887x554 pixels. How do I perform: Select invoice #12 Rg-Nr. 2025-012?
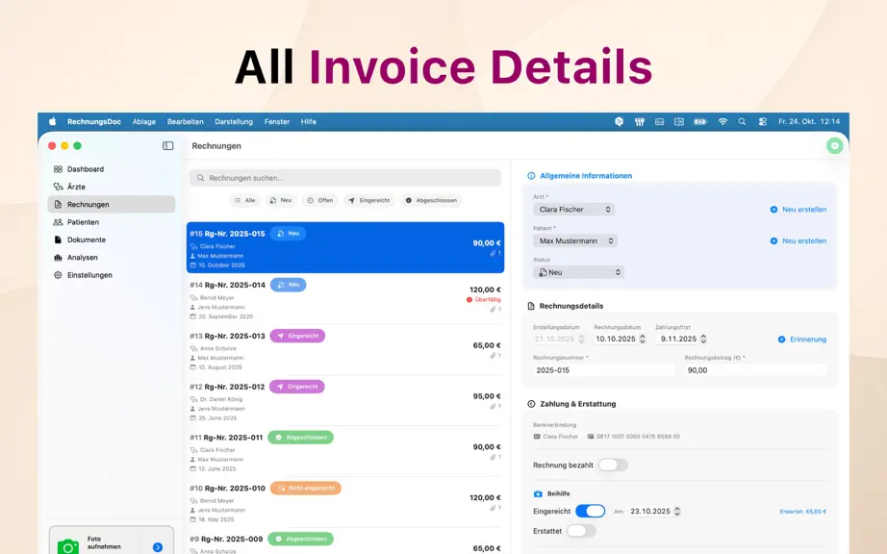(x=345, y=401)
